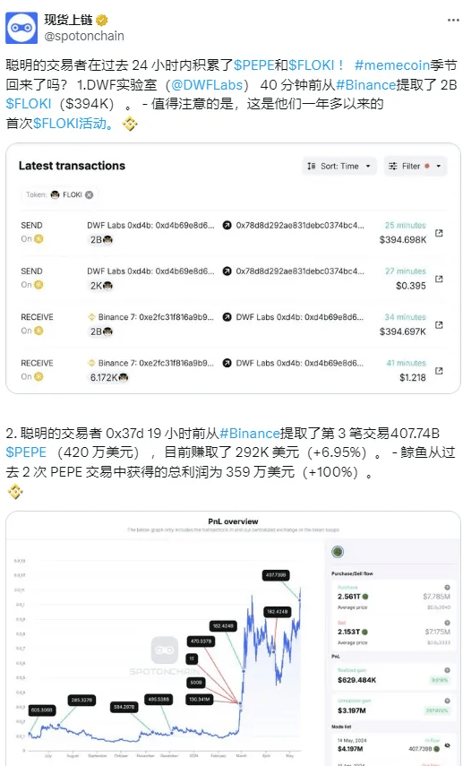Toggle the eye icon on the 14 May, 2024 node

tap(448, 746)
